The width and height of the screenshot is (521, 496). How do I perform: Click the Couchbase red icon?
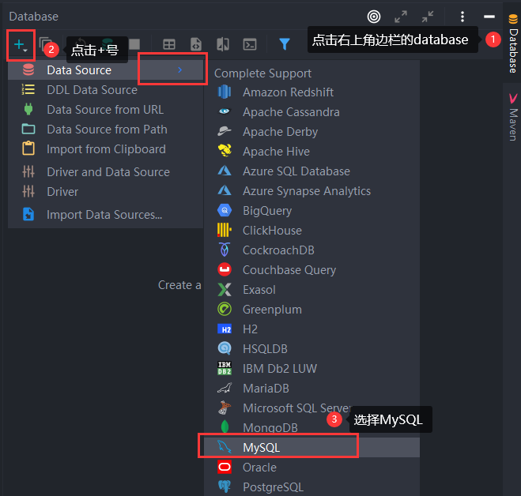pyautogui.click(x=225, y=269)
